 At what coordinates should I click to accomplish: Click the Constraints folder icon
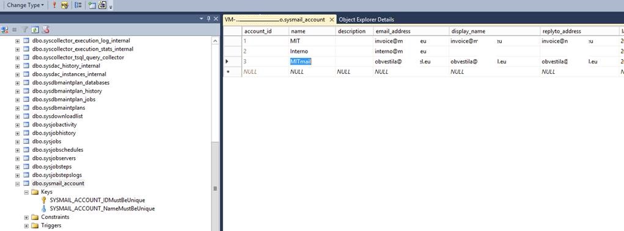35,217
